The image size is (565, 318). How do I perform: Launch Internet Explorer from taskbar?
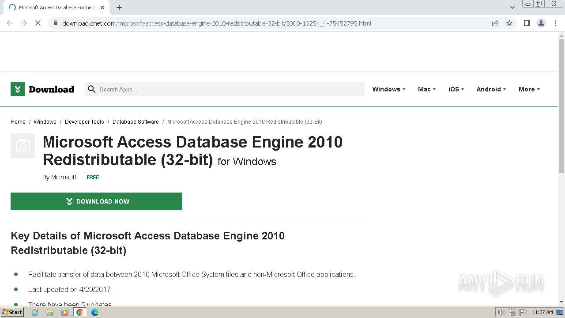35,312
